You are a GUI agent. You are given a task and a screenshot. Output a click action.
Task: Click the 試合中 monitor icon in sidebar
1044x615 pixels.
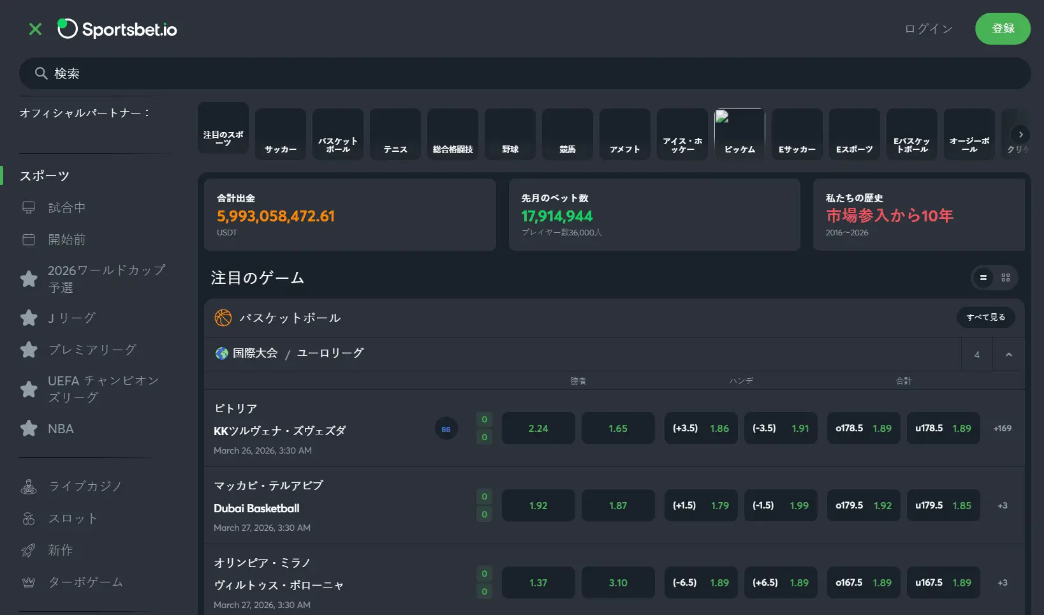tap(29, 207)
